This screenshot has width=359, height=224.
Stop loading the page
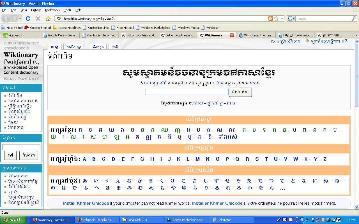click(x=38, y=18)
